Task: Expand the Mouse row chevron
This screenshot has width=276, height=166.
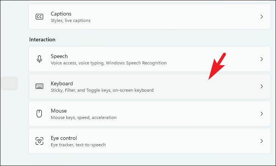Action: pyautogui.click(x=262, y=114)
